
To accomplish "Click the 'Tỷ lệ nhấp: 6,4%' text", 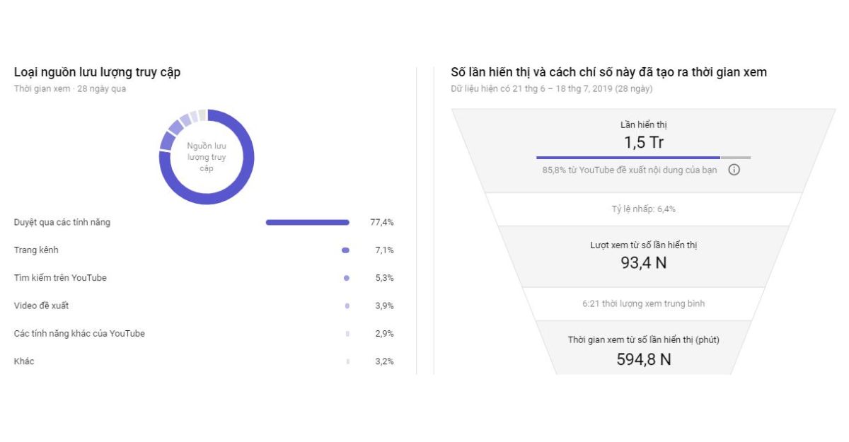I will click(x=643, y=209).
